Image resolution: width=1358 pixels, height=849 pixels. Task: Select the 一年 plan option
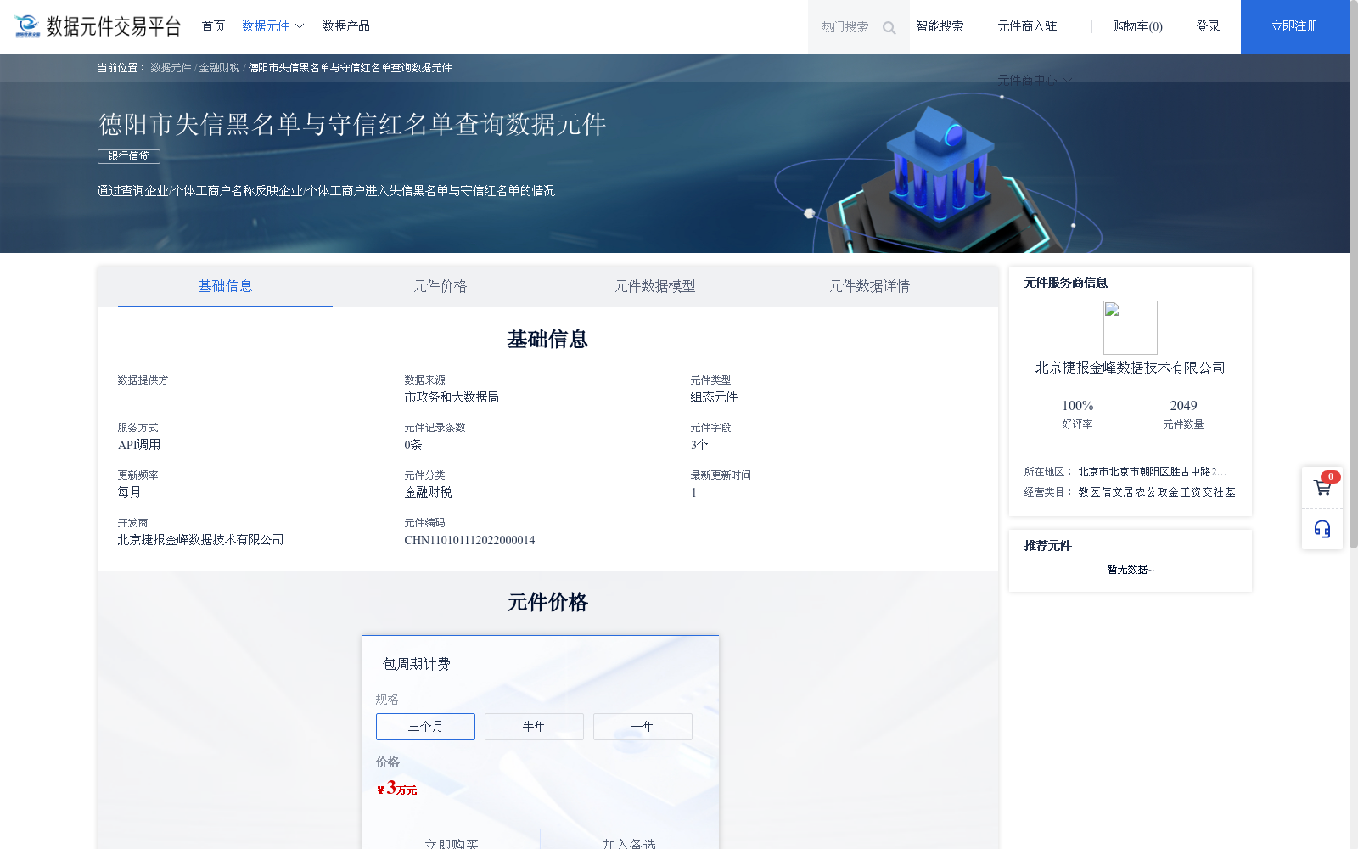click(x=643, y=727)
